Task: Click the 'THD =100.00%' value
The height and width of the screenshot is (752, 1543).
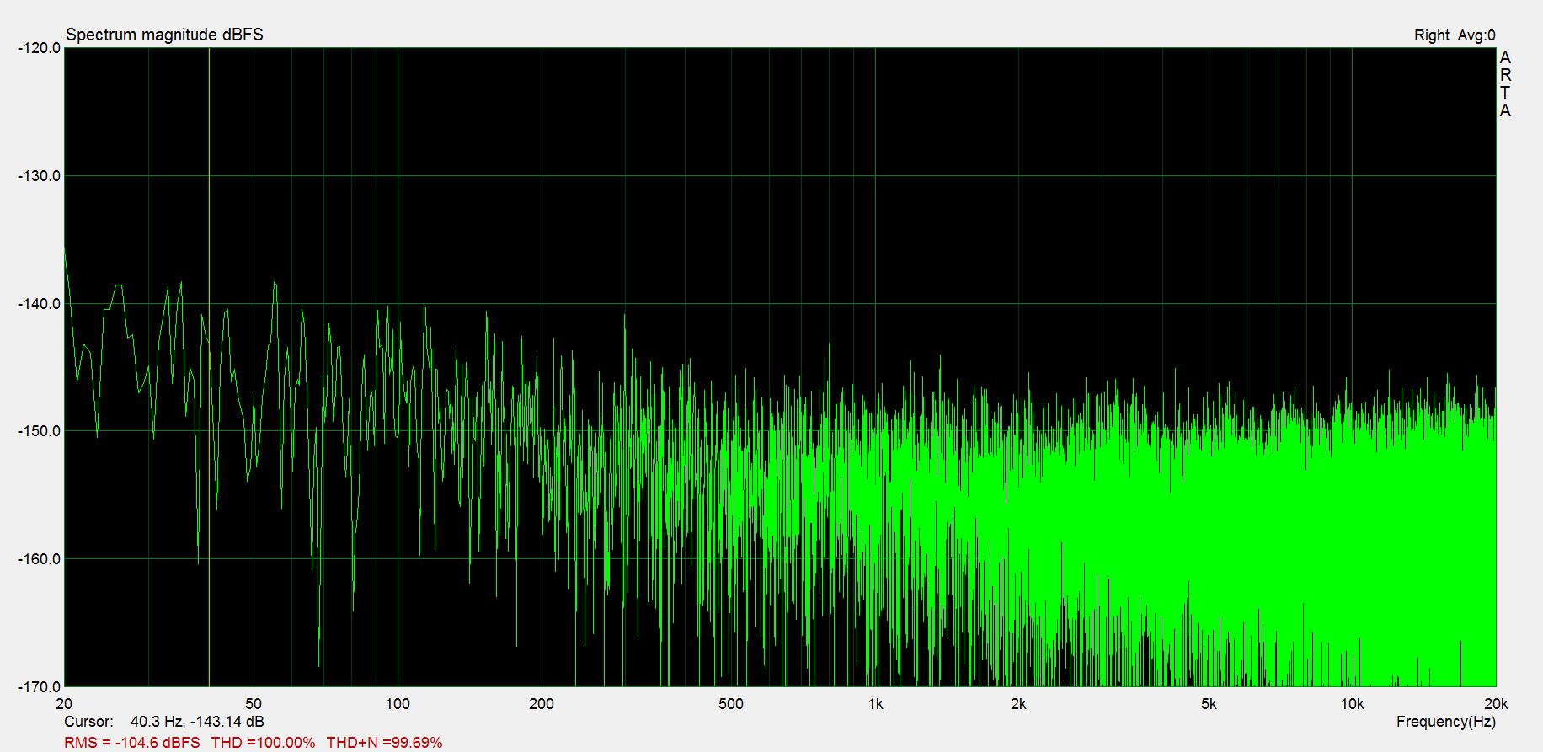Action: 263,743
